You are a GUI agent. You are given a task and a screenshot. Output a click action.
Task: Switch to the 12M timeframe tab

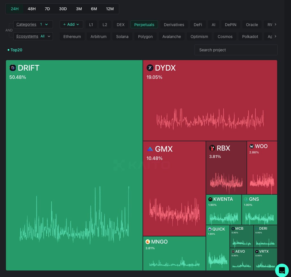tap(110, 9)
